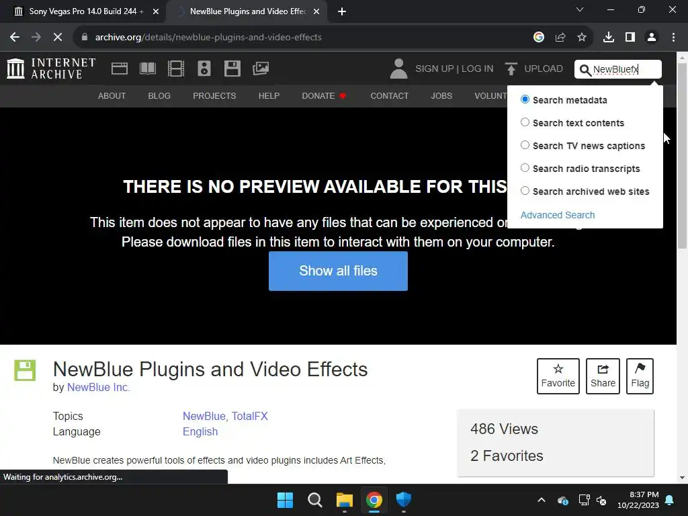Open Chrome three-dot menu
Screen dimensions: 688x516
coord(673,38)
